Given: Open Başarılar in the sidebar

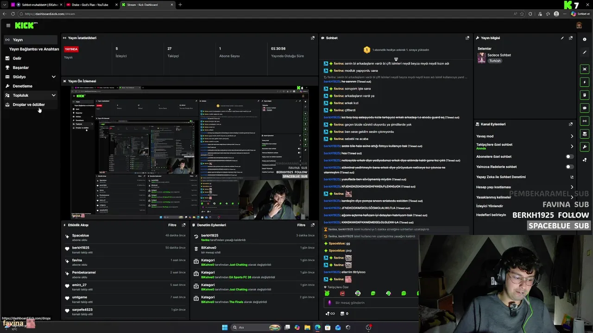Looking at the screenshot, I should [x=31, y=68].
